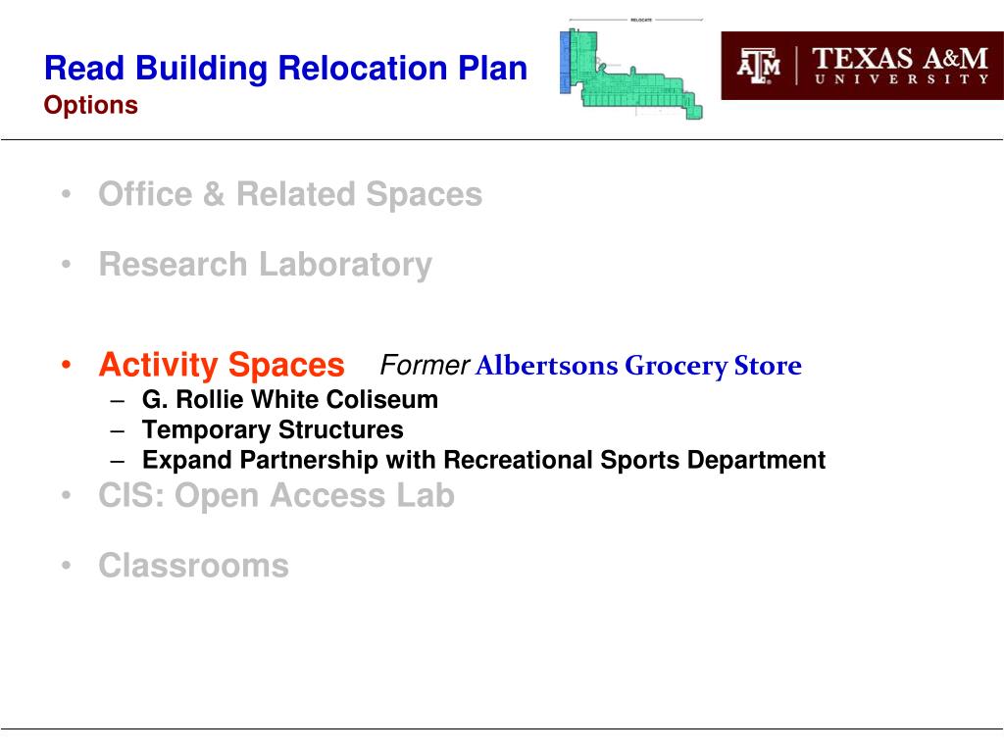The width and height of the screenshot is (1004, 753).
Task: Click the italic word Former
Action: (x=425, y=365)
